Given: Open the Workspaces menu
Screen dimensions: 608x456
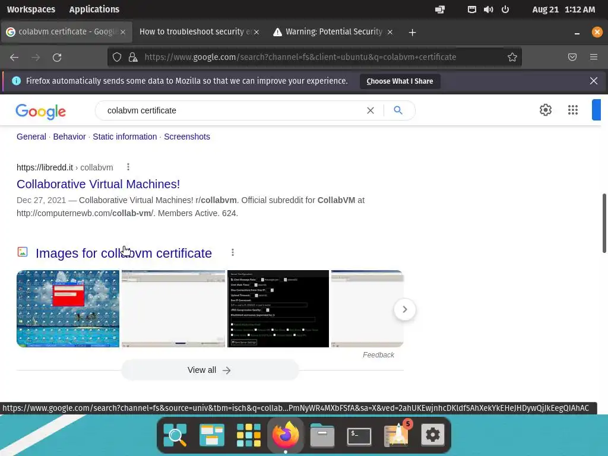Looking at the screenshot, I should (x=31, y=9).
